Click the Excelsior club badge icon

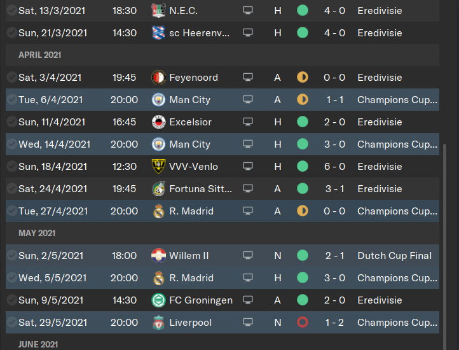coord(159,122)
